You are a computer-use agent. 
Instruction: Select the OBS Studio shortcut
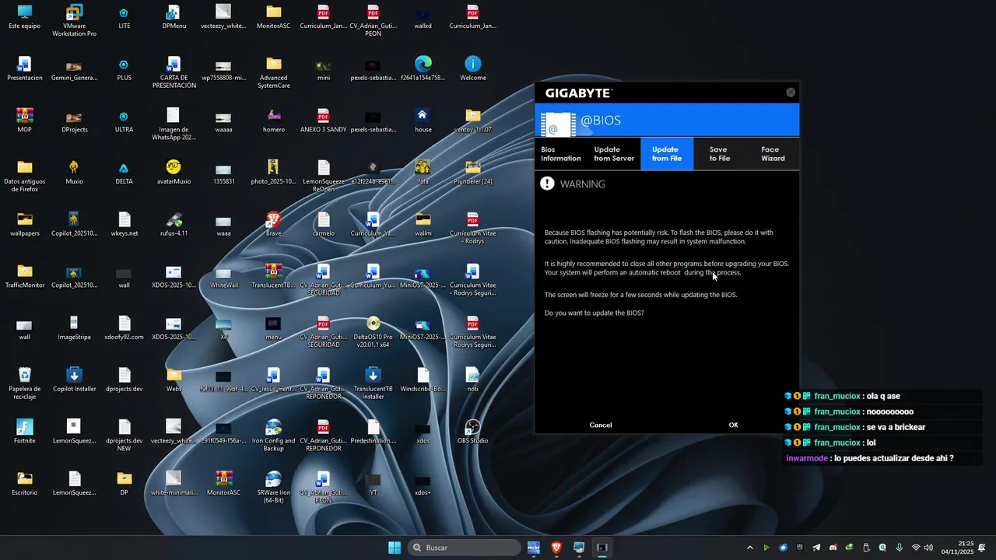pyautogui.click(x=473, y=432)
